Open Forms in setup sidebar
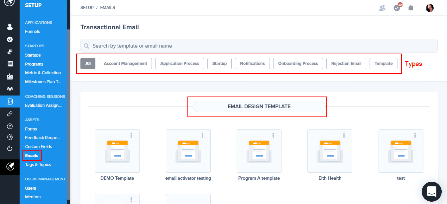Screen dimensions: 447x204 click(31, 129)
